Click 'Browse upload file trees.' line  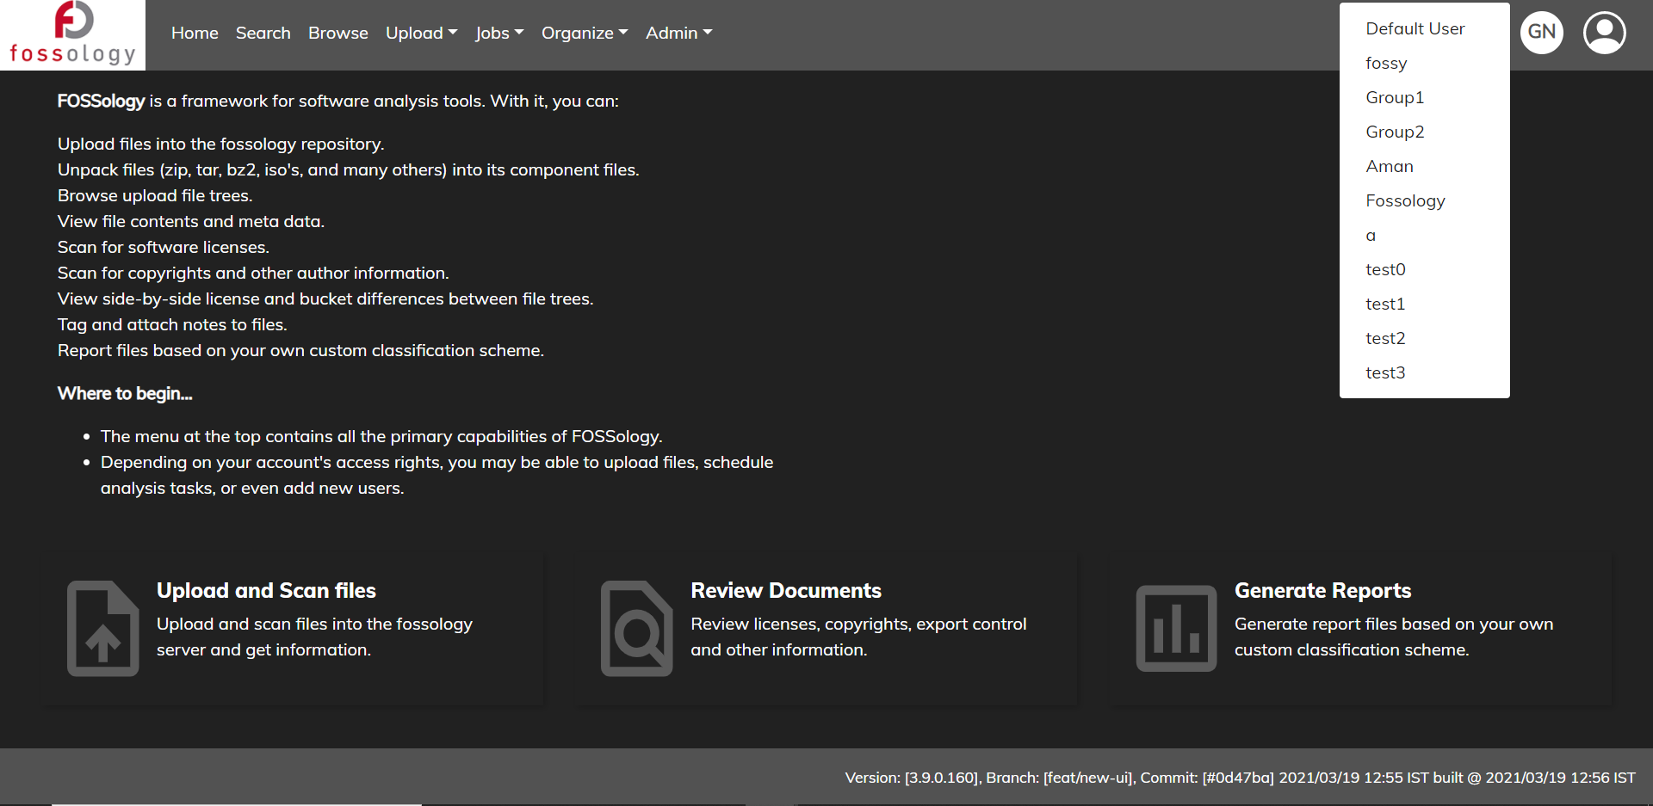[155, 195]
